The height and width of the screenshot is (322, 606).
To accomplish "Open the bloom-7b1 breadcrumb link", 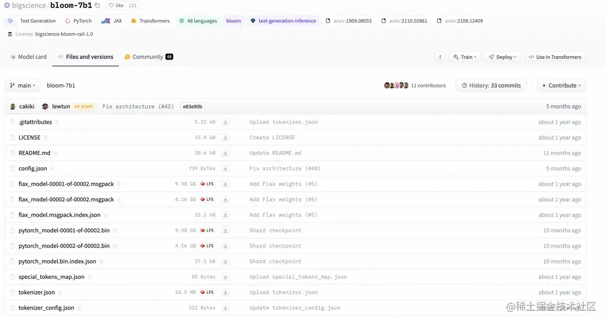I will (61, 85).
